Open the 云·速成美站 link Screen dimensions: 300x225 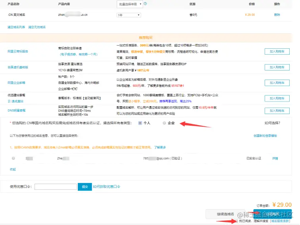point(15,101)
